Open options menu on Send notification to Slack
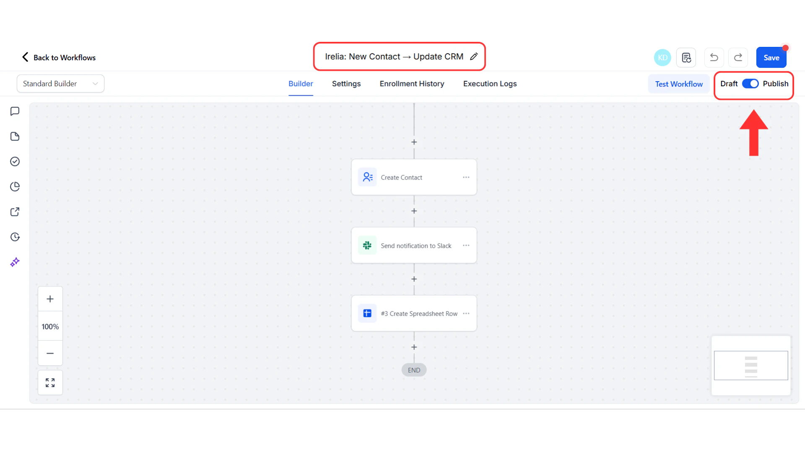The image size is (805, 452). [466, 245]
